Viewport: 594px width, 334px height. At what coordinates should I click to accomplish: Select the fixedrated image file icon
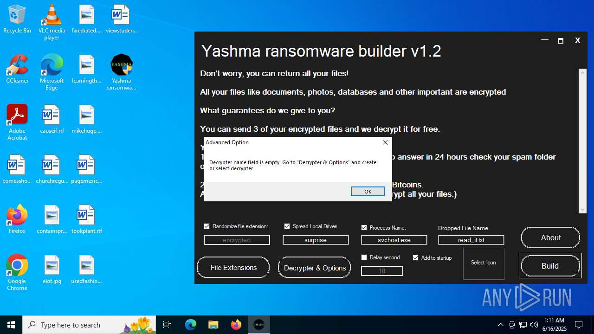click(86, 19)
